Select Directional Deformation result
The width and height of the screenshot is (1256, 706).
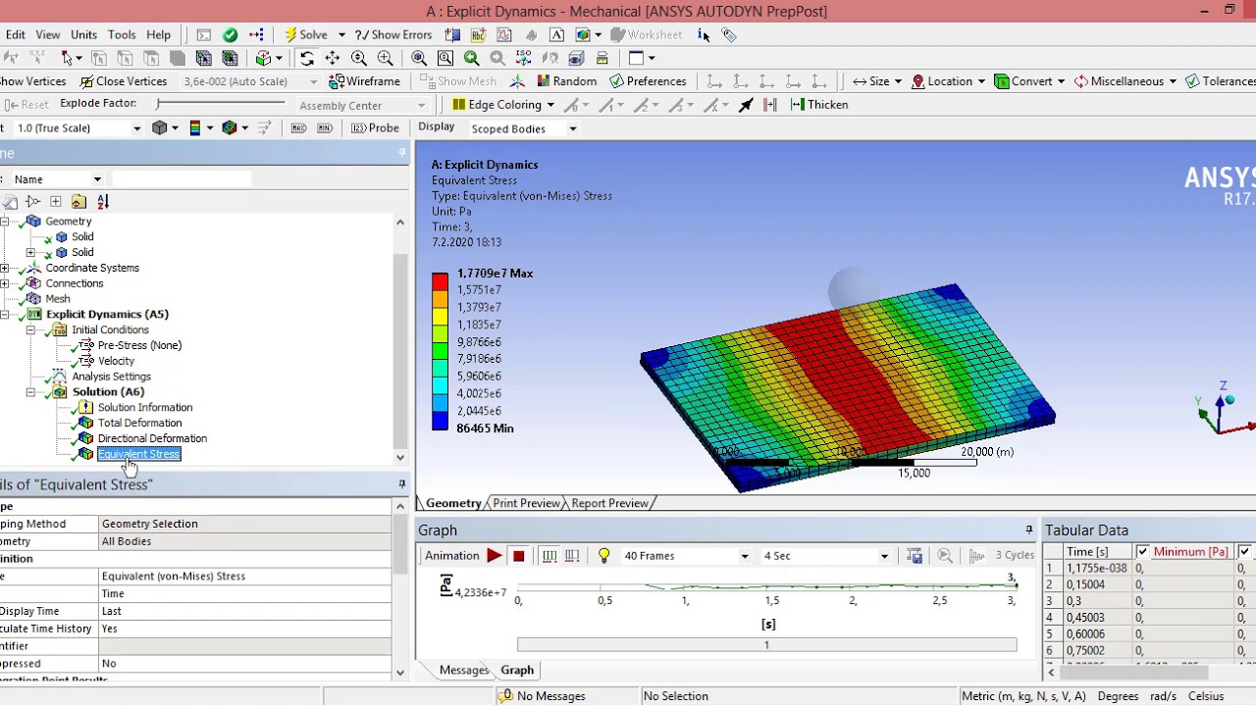coord(152,439)
